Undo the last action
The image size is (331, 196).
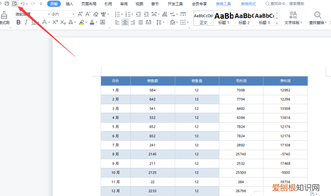(22, 4)
